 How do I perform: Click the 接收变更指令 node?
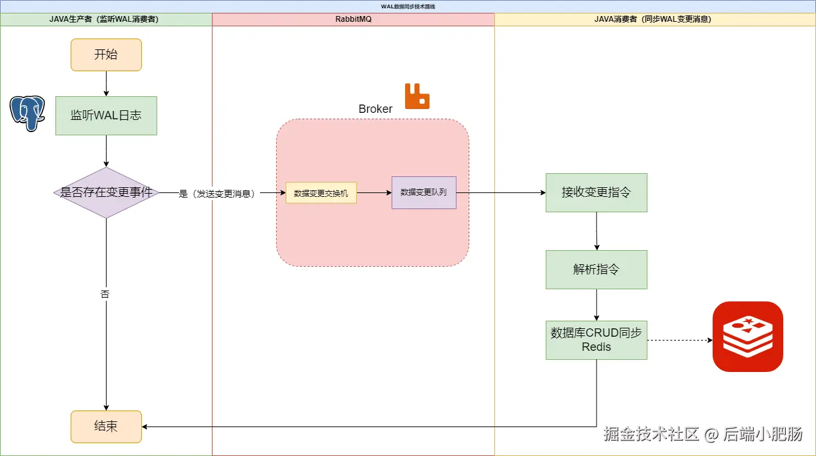596,192
